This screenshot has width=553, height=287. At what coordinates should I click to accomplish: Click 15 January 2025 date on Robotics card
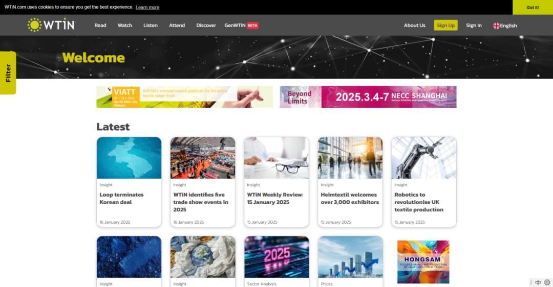point(410,222)
